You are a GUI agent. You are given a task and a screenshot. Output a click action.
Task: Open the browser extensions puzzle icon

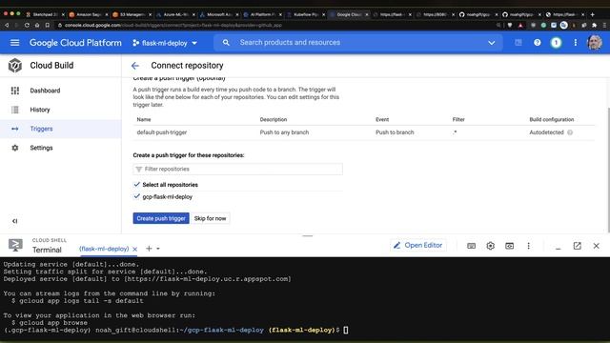[x=594, y=25]
